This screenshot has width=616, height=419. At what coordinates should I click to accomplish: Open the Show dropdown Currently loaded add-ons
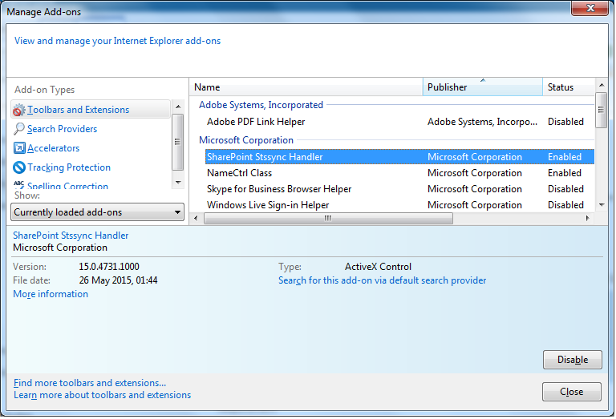[97, 212]
